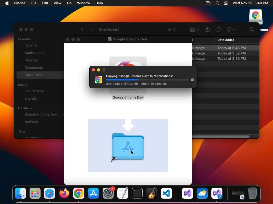This screenshot has height=204, width=273.
Task: Select Google Chrome Dev volume in sidebar
Action: point(41,114)
